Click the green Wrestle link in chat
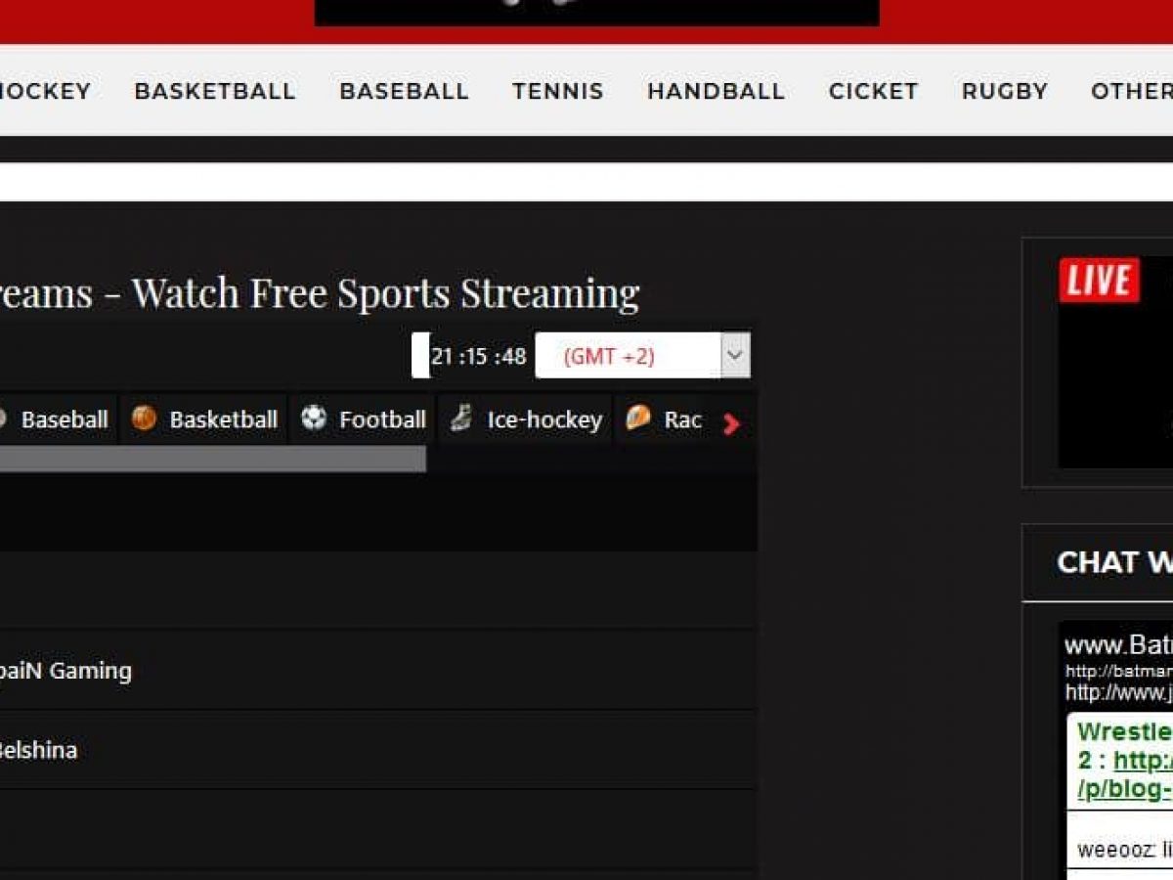The height and width of the screenshot is (880, 1173). [1124, 732]
